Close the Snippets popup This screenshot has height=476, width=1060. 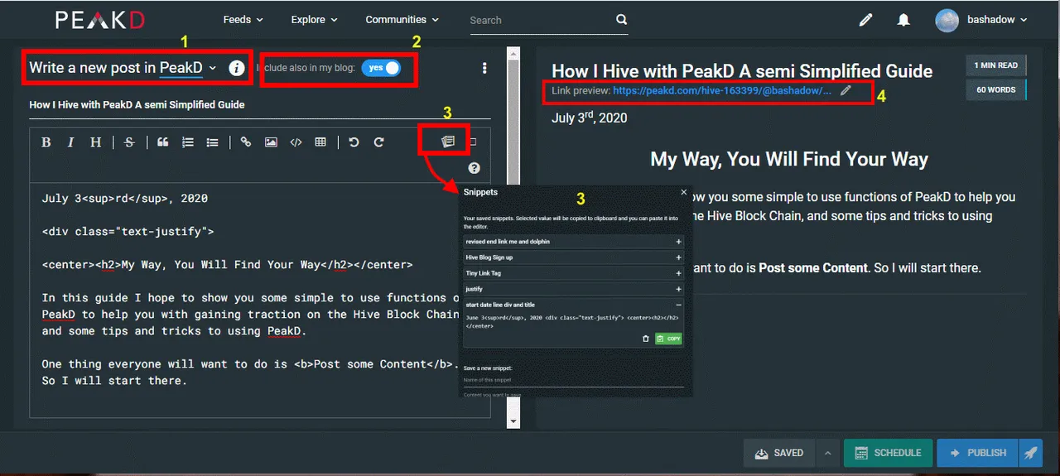pos(684,191)
